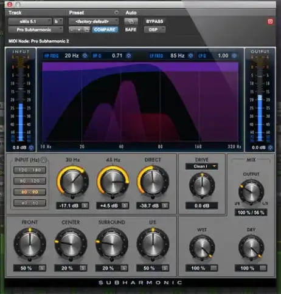Click the 45 Hz level knob
This screenshot has width=281, height=294.
pyautogui.click(x=113, y=182)
